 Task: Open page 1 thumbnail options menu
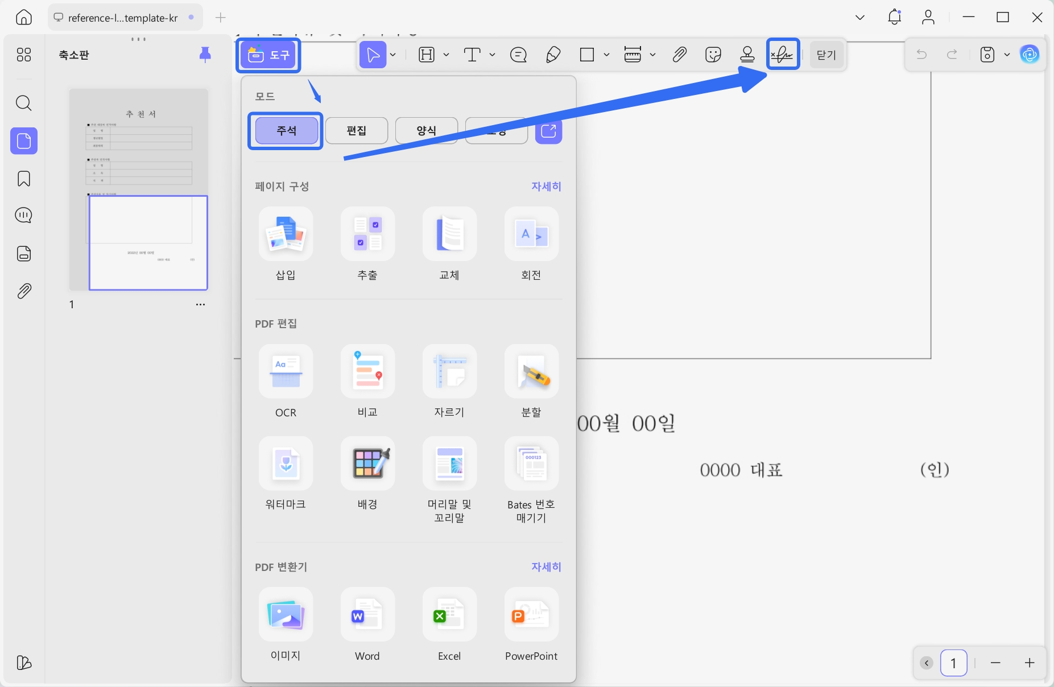tap(200, 304)
